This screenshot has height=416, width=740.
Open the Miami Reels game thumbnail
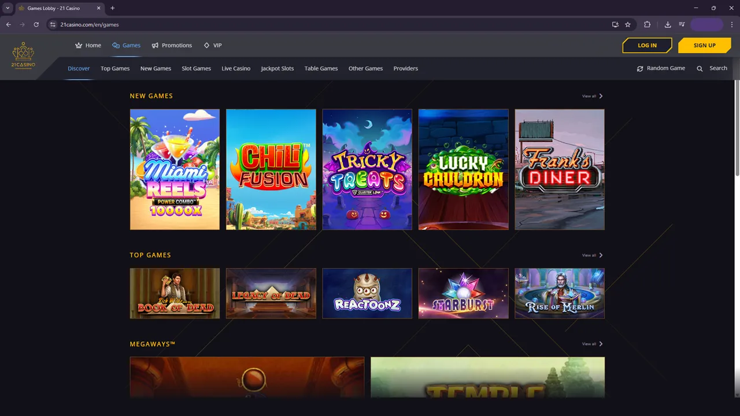tap(175, 169)
